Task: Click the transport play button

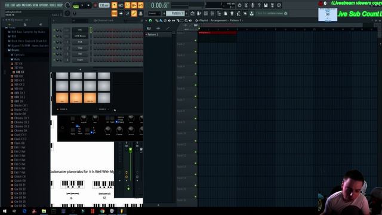Action: 82,5
